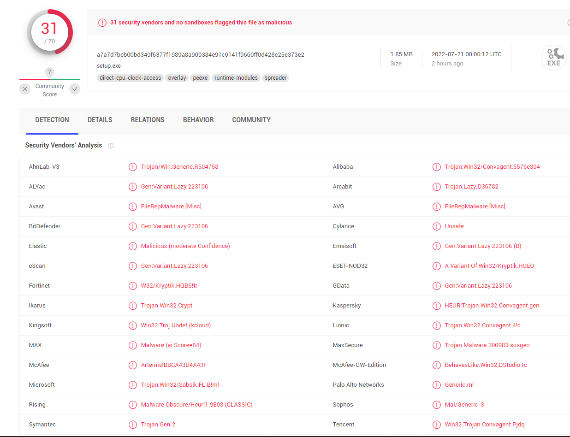Viewport: 570px width, 437px height.
Task: Click Trojan.Malware.300983.susgen MaxSecure result
Action: click(x=487, y=345)
